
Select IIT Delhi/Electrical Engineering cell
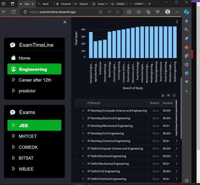(x=117, y=156)
